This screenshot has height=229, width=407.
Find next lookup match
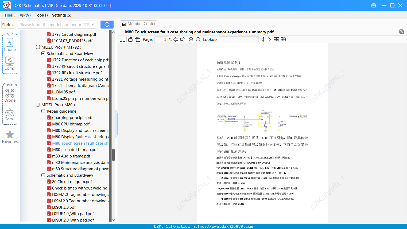tap(269, 39)
